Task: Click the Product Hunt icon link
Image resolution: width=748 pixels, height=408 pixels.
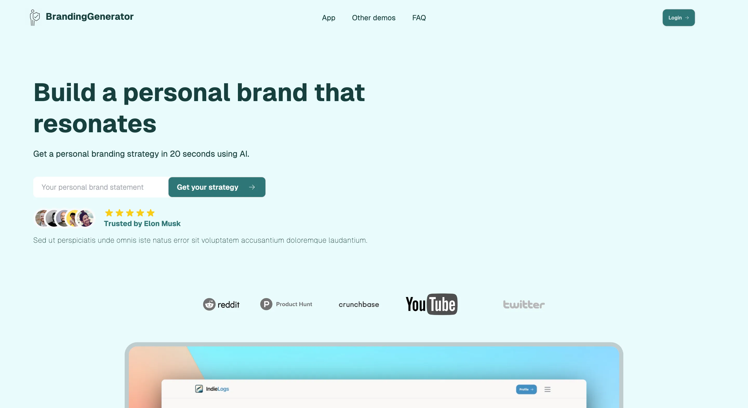Action: point(286,304)
